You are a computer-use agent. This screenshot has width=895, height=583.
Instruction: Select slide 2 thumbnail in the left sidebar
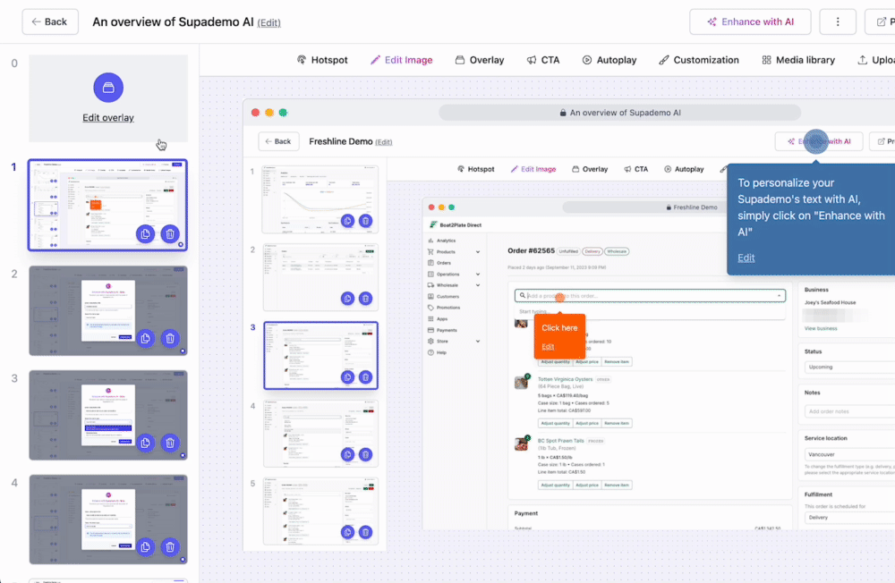coord(108,310)
